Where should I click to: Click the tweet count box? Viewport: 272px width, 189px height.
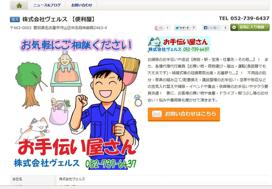coord(194,28)
